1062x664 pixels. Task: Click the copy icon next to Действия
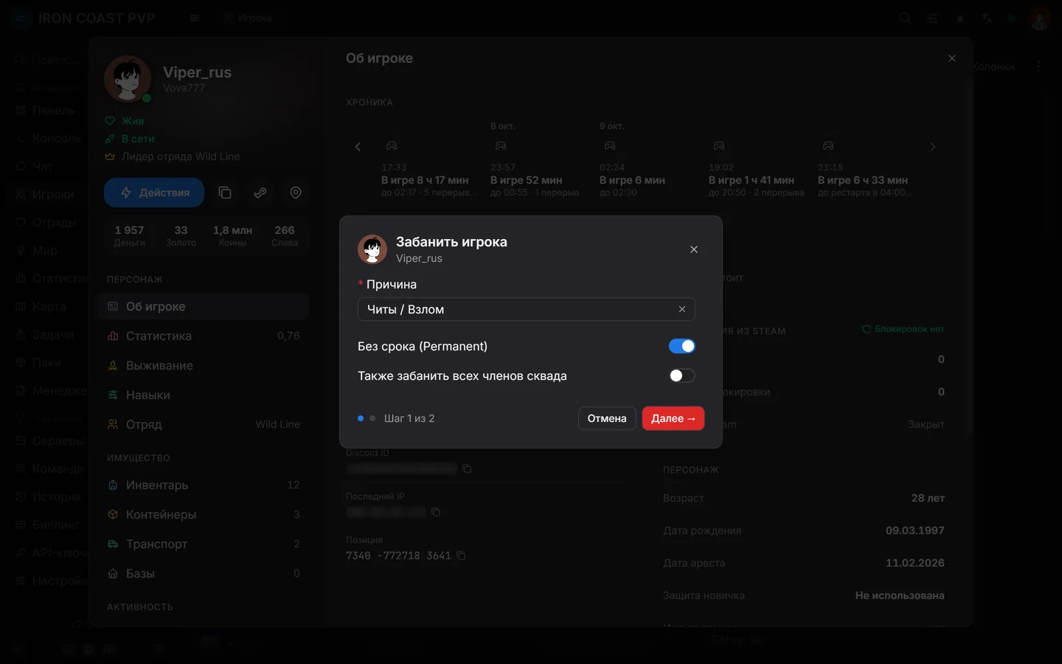point(225,193)
